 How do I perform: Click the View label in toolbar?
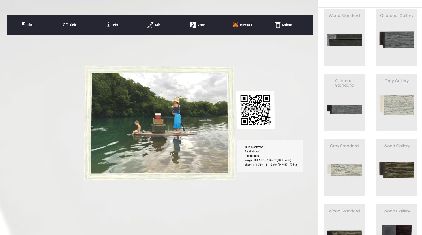201,25
